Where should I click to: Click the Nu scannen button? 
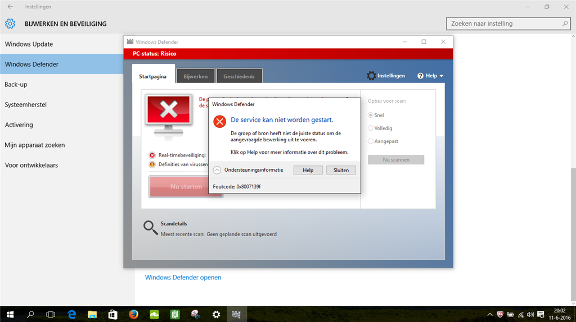pos(396,160)
